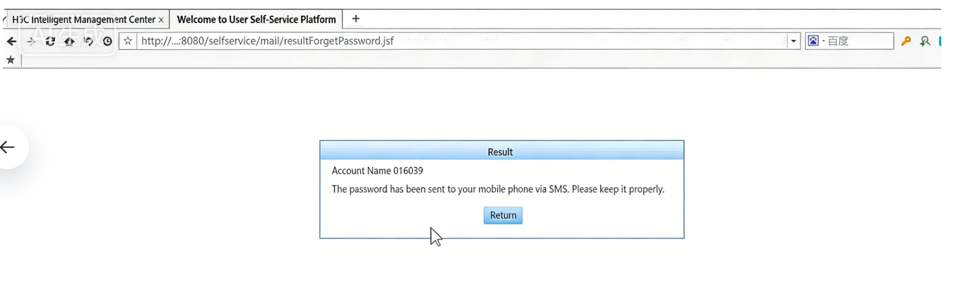Open a new tab with plus button

pos(356,19)
